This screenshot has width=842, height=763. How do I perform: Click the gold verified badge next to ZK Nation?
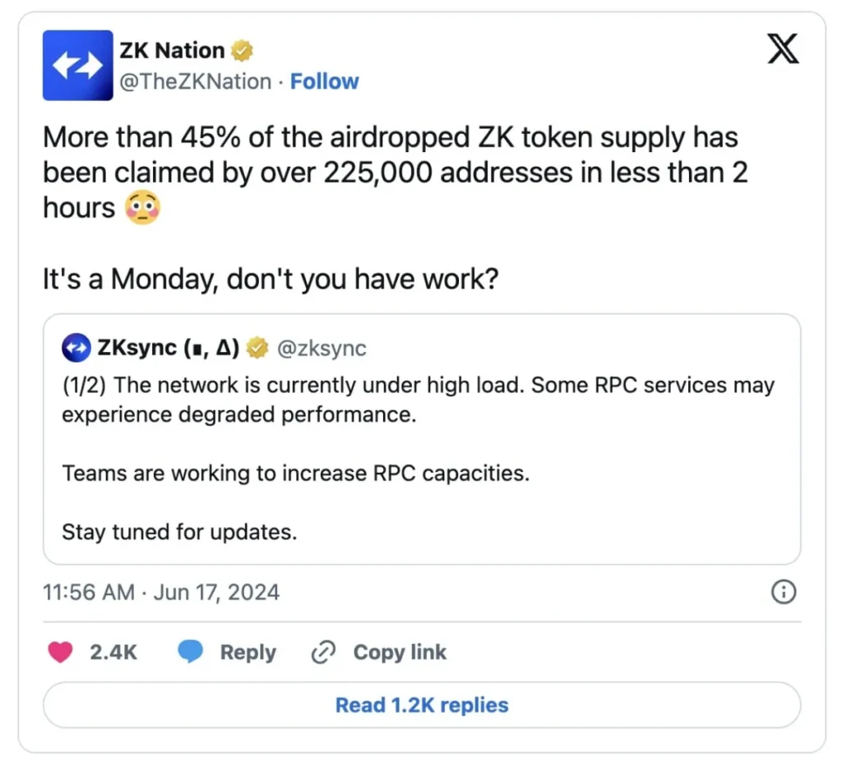239,49
